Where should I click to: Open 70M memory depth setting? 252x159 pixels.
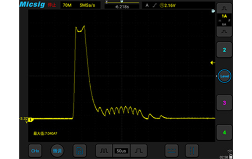click(67, 5)
